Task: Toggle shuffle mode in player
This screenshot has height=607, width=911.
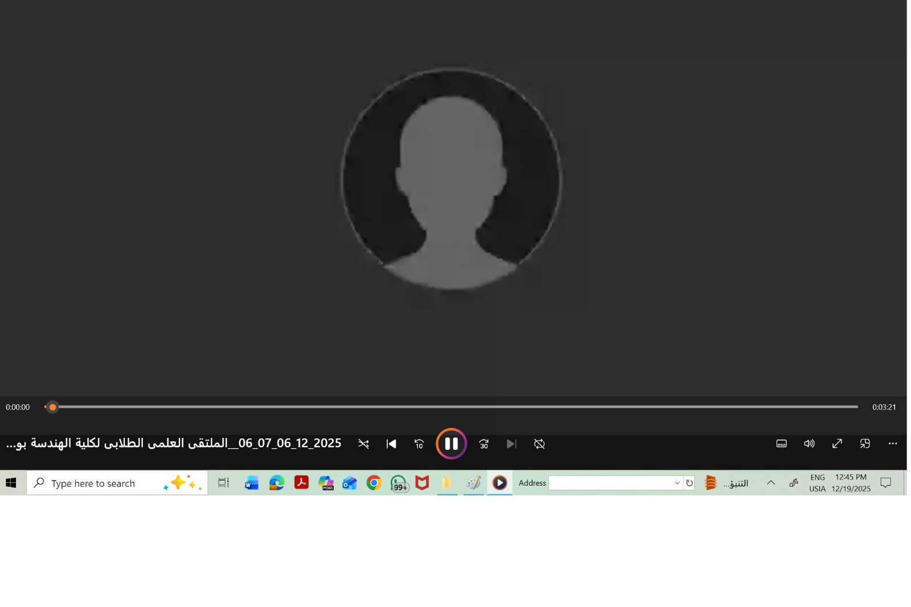Action: pyautogui.click(x=363, y=444)
